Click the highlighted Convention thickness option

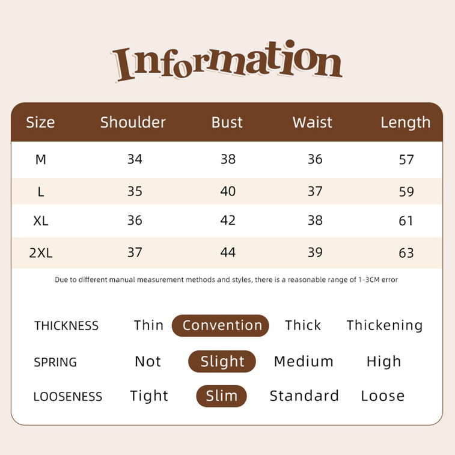(x=221, y=325)
